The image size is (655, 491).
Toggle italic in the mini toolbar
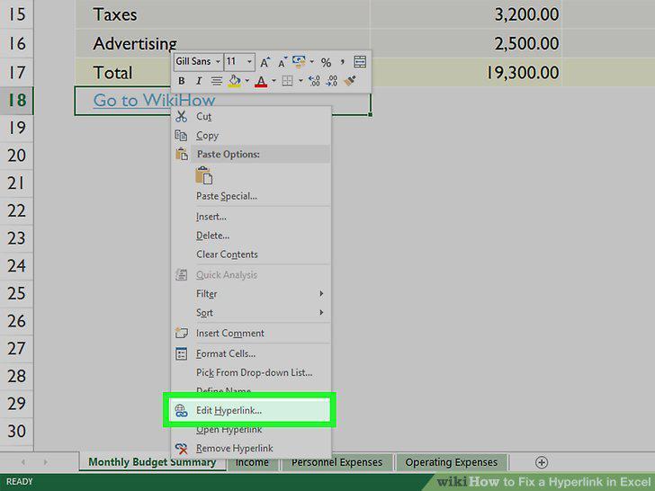pyautogui.click(x=199, y=81)
